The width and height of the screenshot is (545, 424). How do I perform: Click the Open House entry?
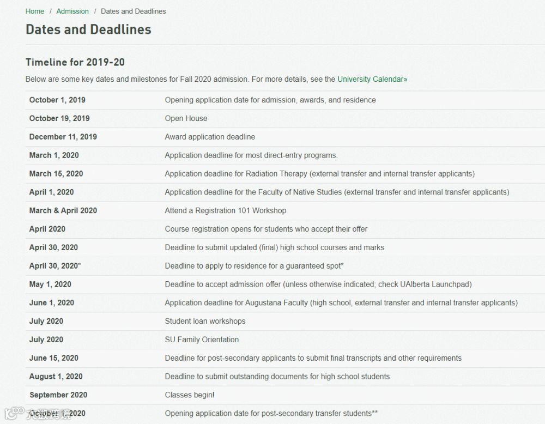click(186, 118)
